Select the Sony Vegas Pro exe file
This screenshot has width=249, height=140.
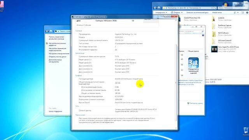pyautogui.click(x=225, y=49)
